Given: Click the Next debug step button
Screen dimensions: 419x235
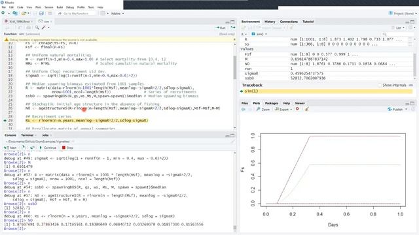Looking at the screenshot, I should (10, 148).
